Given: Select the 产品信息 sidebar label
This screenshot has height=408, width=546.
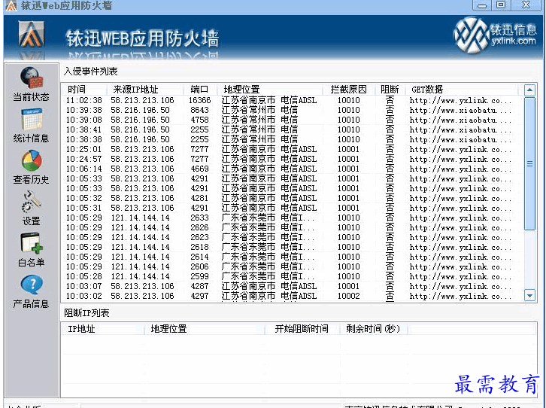Looking at the screenshot, I should [31, 304].
